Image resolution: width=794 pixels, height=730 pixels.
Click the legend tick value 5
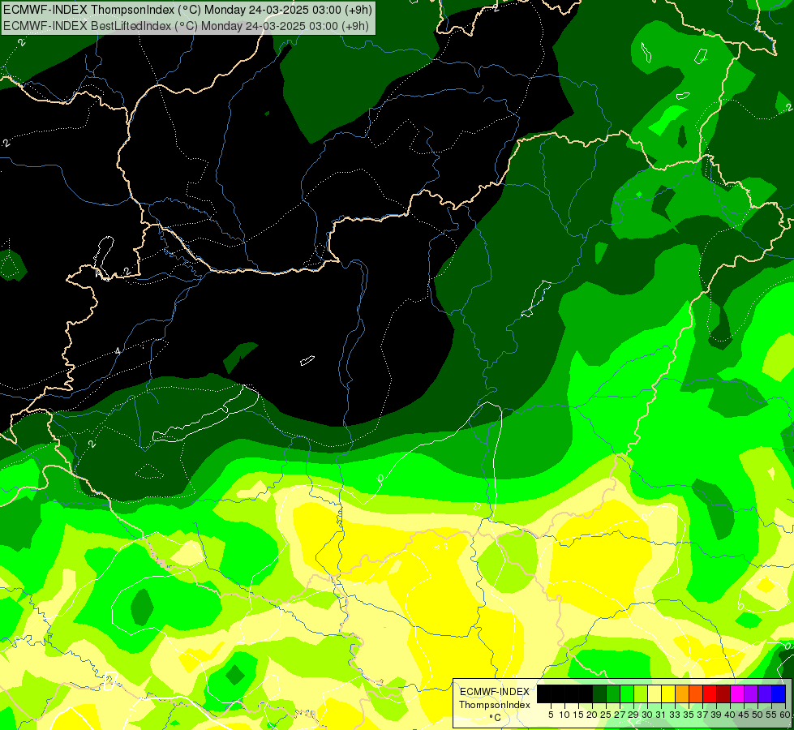coord(551,715)
